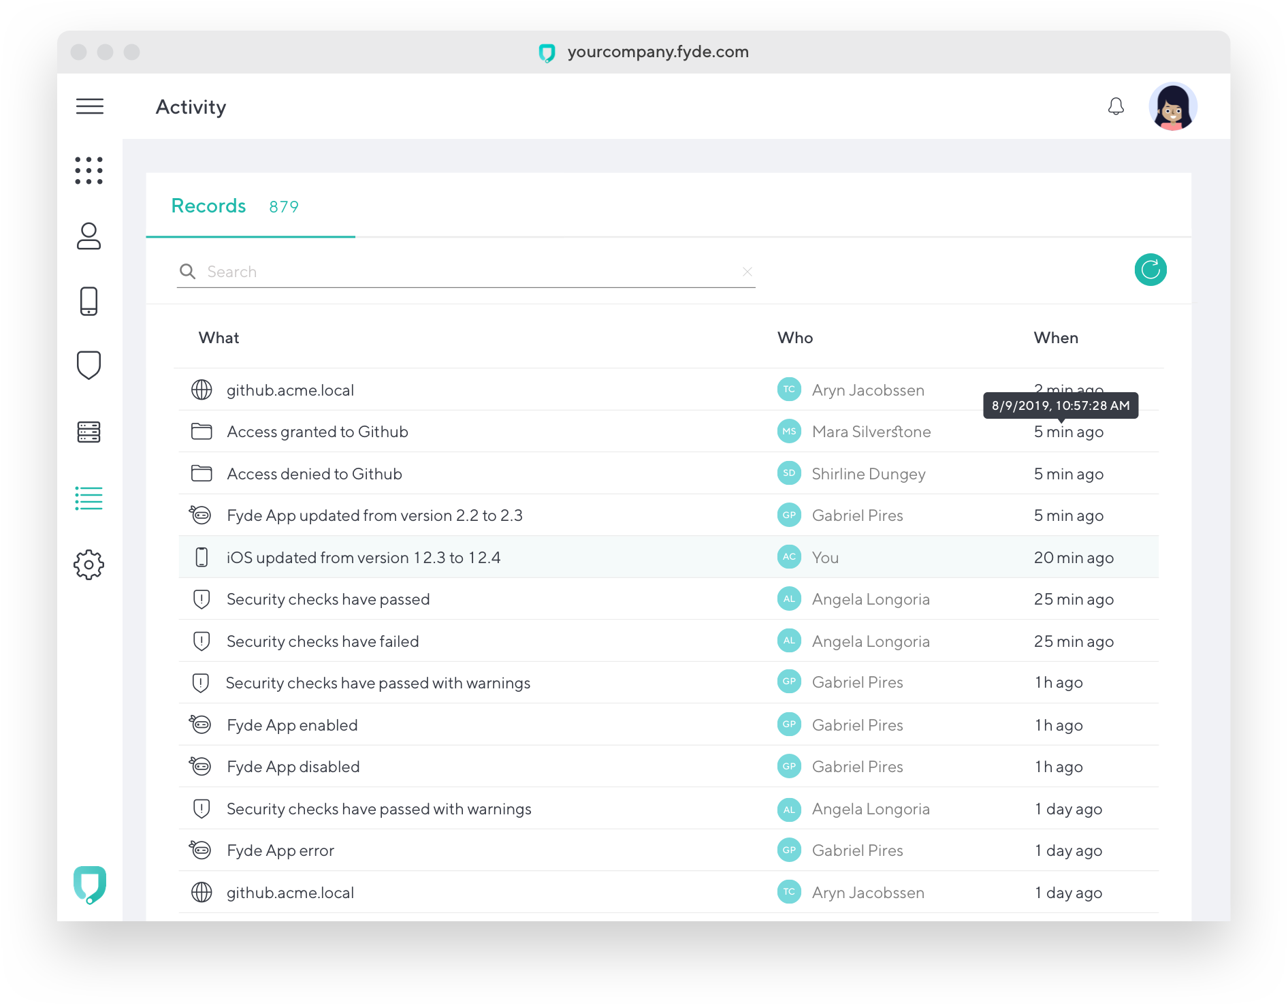Click globe icon of first github.acme.local row
The height and width of the screenshot is (1005, 1288).
click(202, 389)
